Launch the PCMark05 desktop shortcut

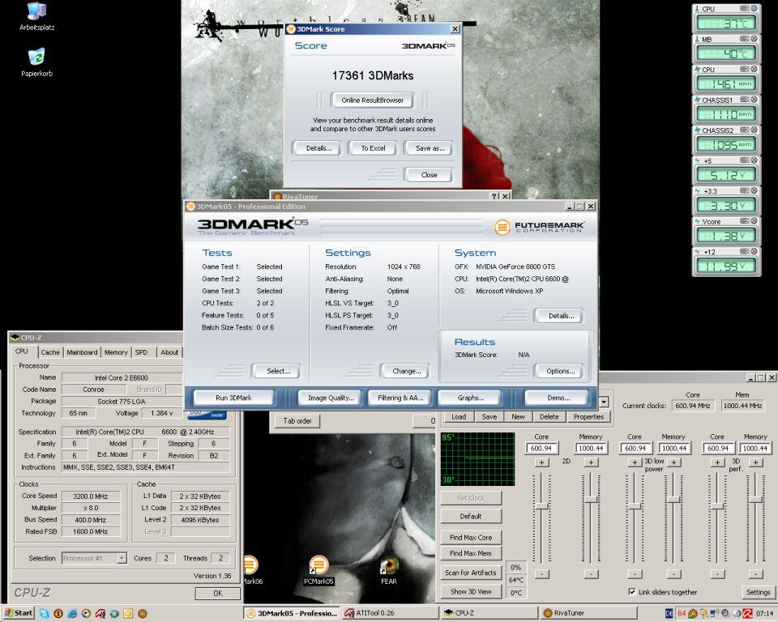pos(318,570)
